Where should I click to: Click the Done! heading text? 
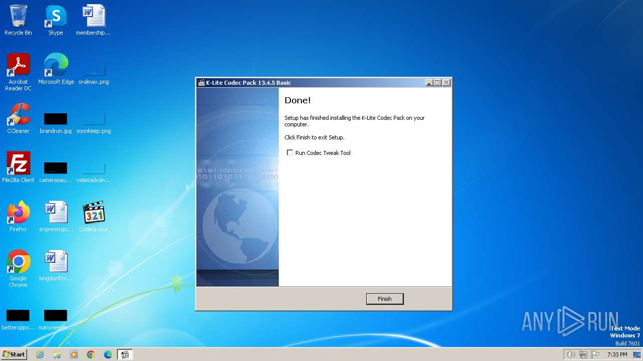coord(298,100)
